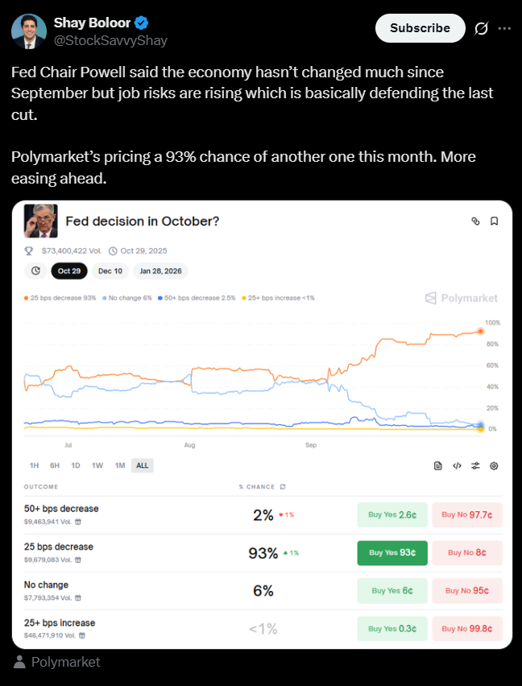
Task: Open the post's three-dot more menu
Action: tap(504, 28)
